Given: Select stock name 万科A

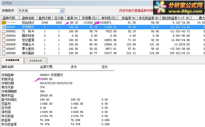Looking at the screenshot, I should (28, 31).
